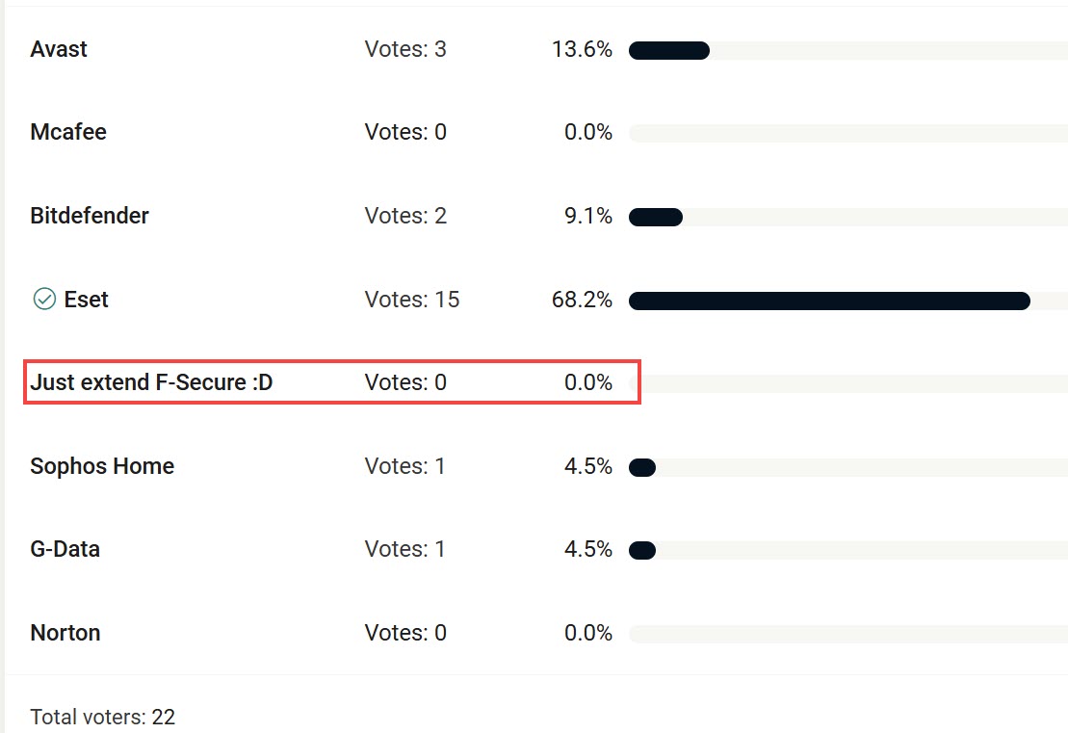This screenshot has height=733, width=1068.
Task: Click the empty Mcafee result bar
Action: pyautogui.click(x=848, y=134)
